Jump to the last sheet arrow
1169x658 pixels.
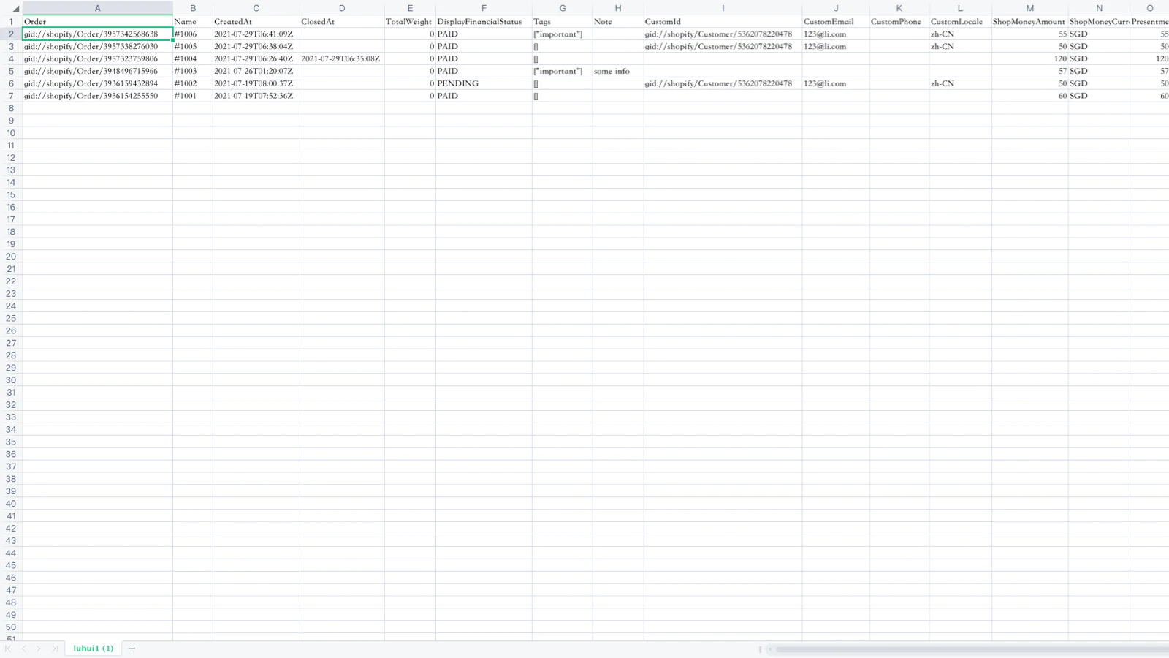(55, 648)
